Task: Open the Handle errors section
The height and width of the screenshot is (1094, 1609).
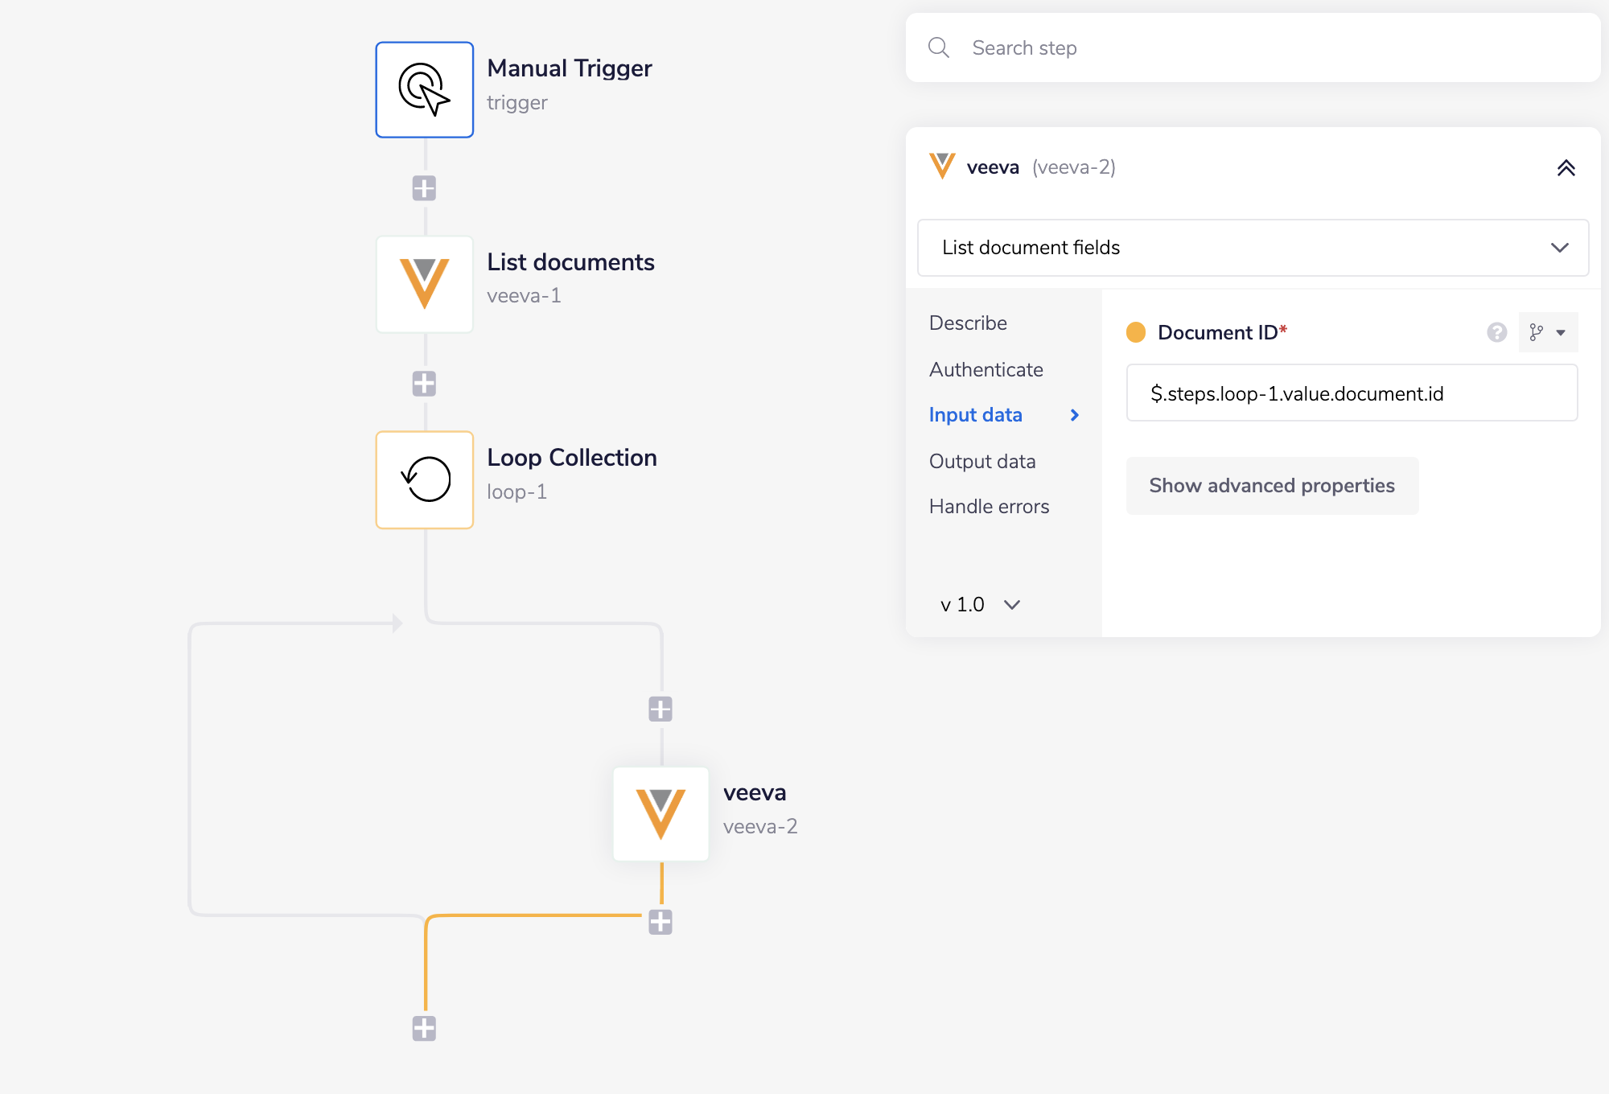Action: [x=989, y=506]
